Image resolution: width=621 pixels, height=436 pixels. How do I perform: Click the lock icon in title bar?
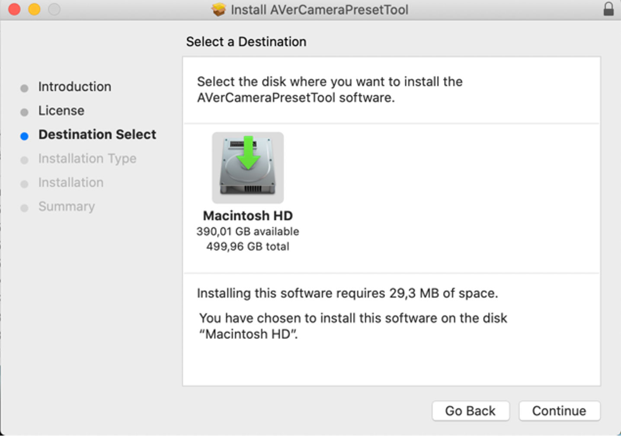point(608,9)
